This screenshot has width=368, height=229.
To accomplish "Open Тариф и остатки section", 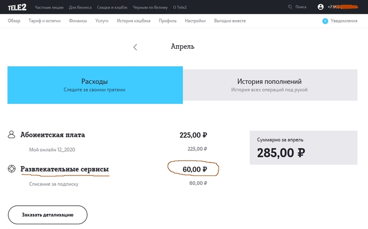I will pos(45,21).
